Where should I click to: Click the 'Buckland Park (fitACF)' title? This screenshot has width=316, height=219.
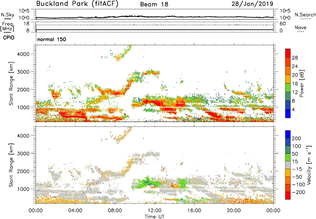coord(77,4)
